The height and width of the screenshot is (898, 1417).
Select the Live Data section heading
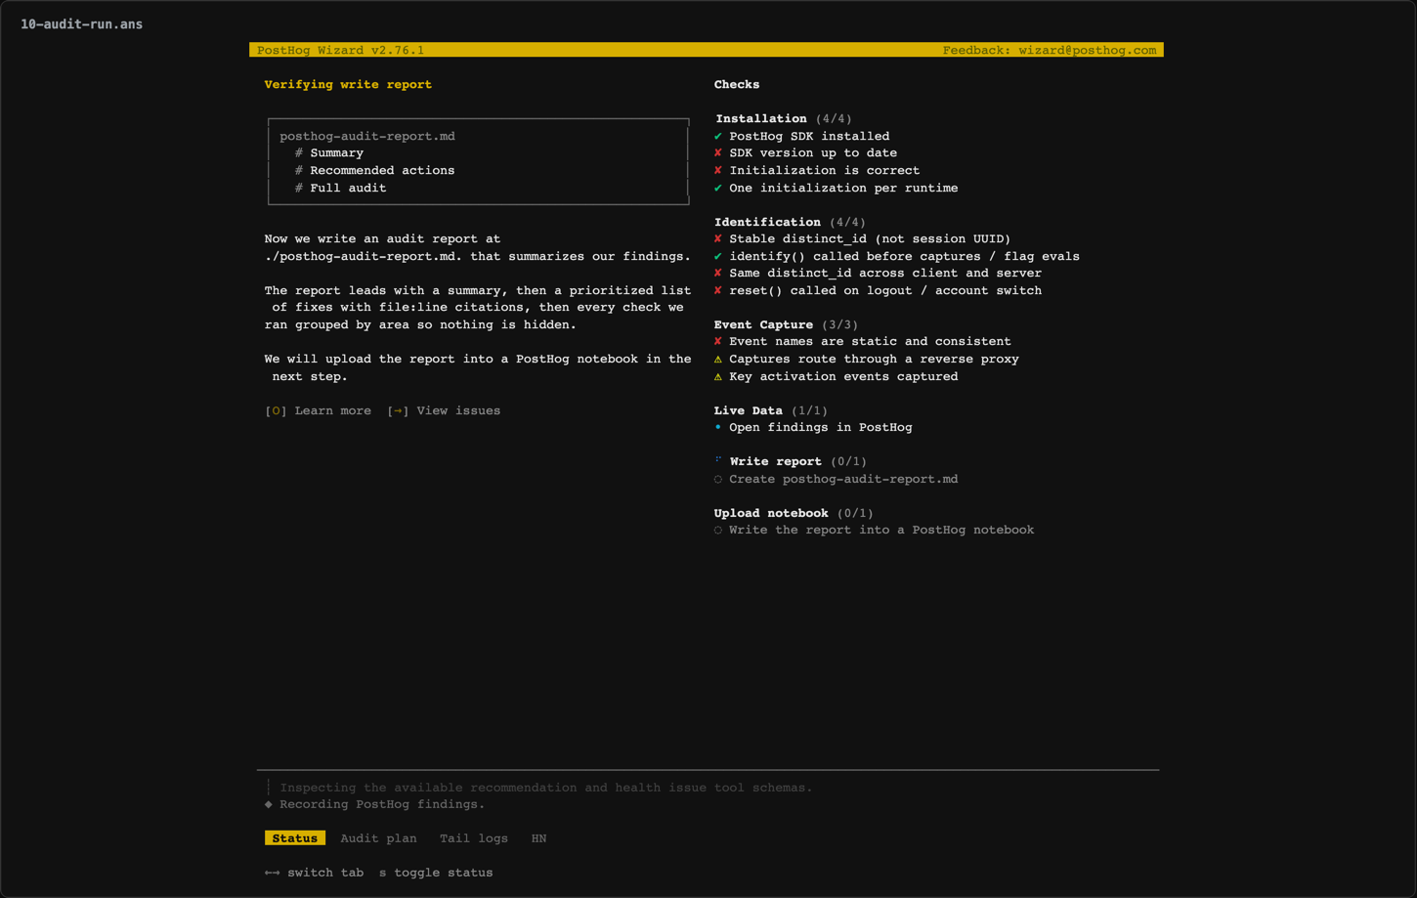click(749, 410)
